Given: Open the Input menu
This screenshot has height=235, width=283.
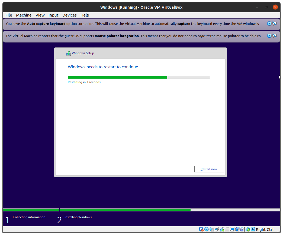Looking at the screenshot, I should pyautogui.click(x=53, y=15).
